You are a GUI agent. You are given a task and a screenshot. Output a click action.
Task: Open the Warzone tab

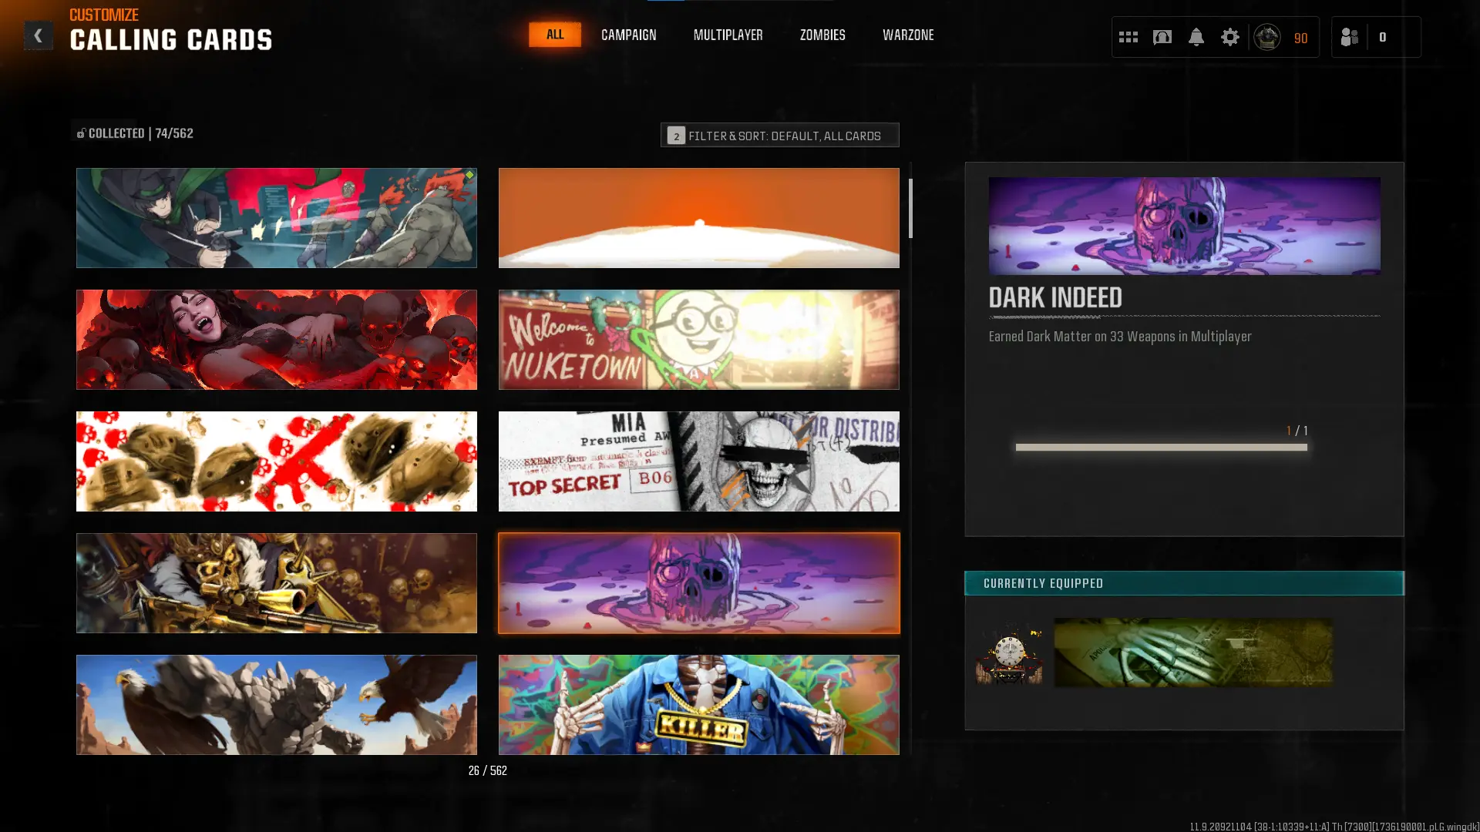click(x=907, y=35)
